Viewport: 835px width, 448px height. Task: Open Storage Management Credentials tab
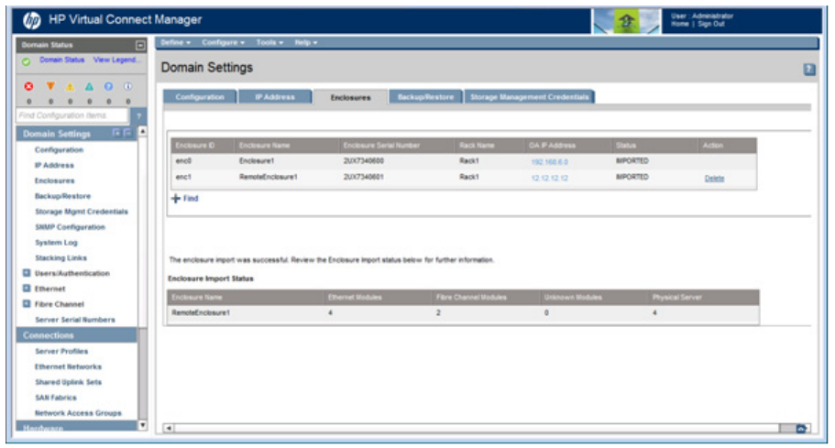530,97
